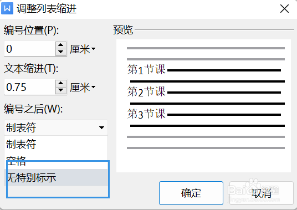Viewport: 297px width, 210px height.
Task: Click the WPS Writer logo icon
Action: [7, 8]
